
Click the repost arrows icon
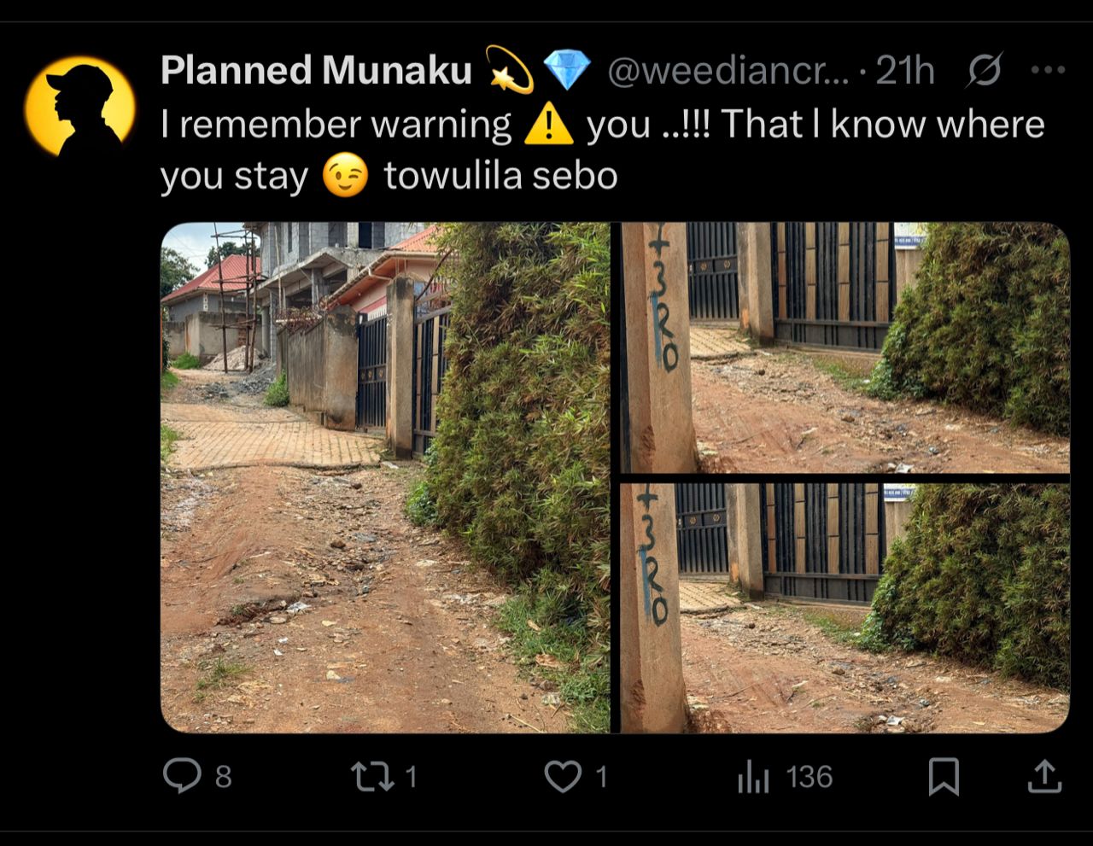[x=372, y=776]
